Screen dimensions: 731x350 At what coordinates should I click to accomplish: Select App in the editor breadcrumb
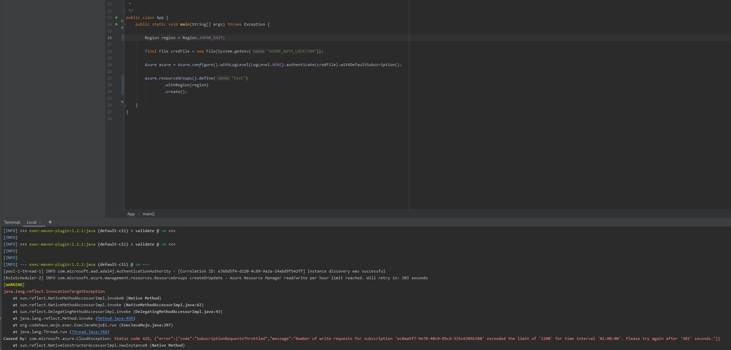point(131,214)
